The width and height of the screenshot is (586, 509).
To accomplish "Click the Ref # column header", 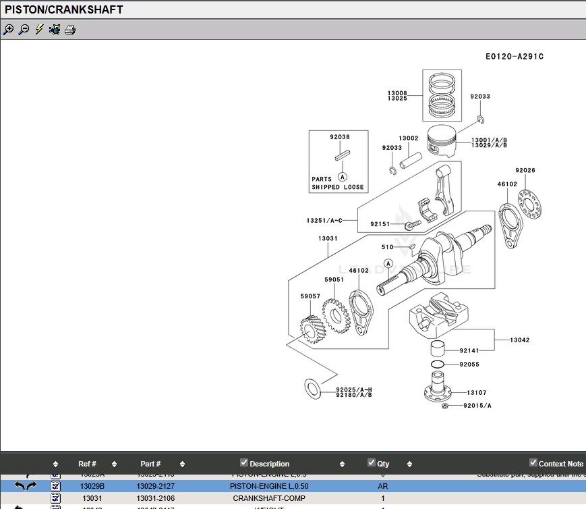I will coord(87,464).
